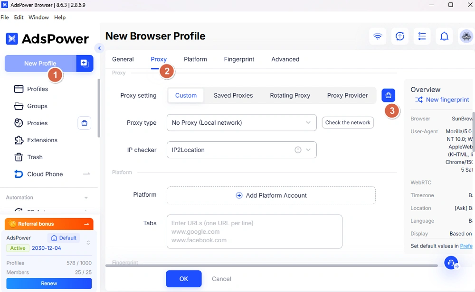Viewport: 475px width, 292px height.
Task: Switch to the Fingerprint tab
Action: point(239,59)
